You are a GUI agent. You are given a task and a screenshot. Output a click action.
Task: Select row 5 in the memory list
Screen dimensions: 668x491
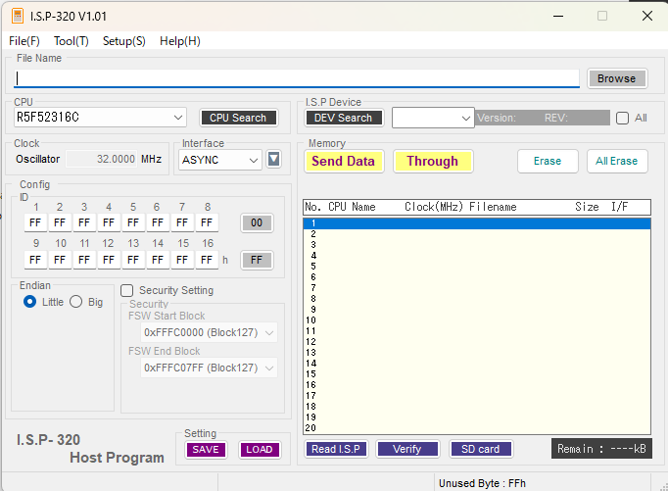click(477, 267)
